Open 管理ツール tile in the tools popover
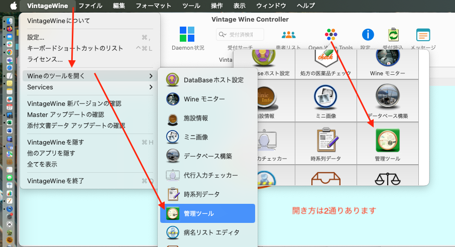Image resolution: width=455 pixels, height=247 pixels. click(388, 144)
